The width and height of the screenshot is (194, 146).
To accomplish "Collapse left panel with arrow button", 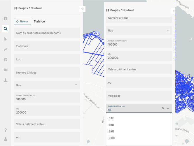I will coord(83,9).
